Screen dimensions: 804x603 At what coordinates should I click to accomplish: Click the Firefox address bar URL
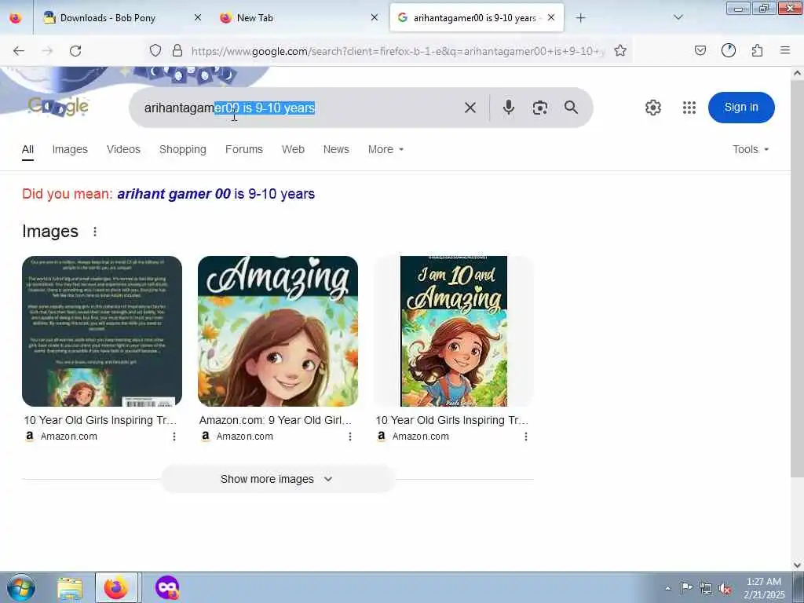pos(398,51)
